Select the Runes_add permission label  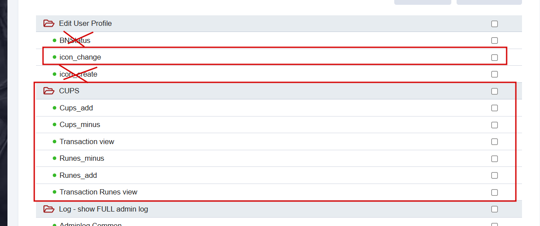tap(78, 175)
